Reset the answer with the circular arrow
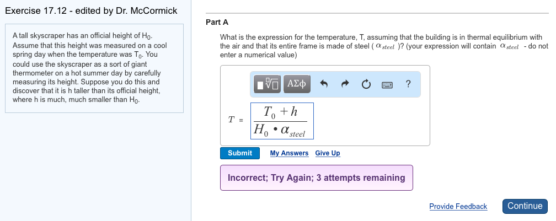 (366, 84)
